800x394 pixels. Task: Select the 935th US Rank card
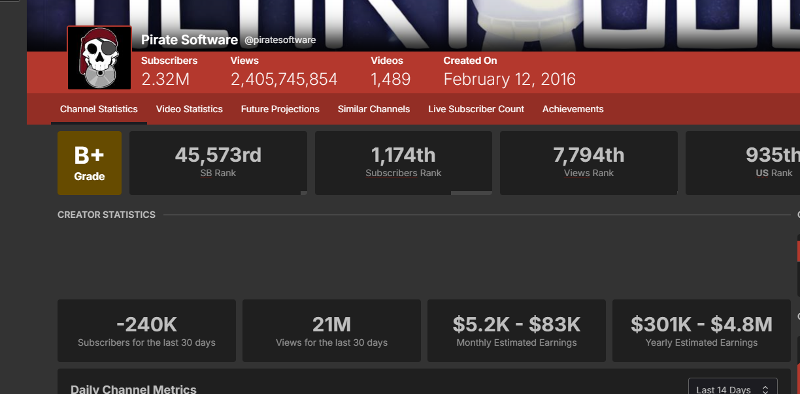pyautogui.click(x=742, y=163)
